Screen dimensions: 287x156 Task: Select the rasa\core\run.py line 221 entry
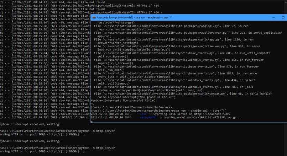pyautogui.click(x=188, y=33)
